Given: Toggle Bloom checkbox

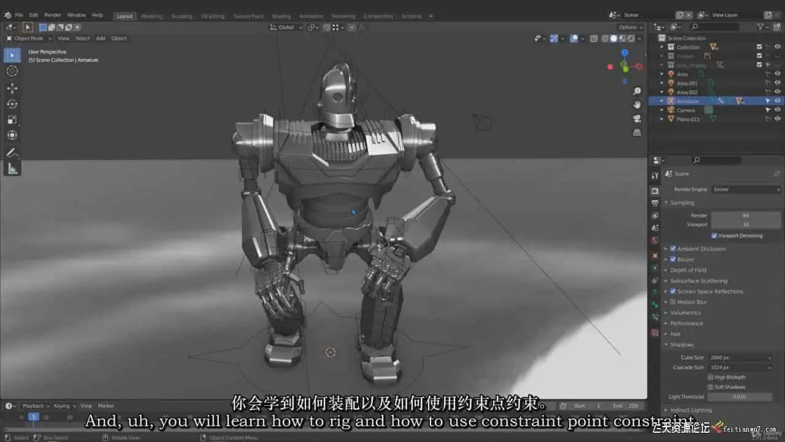Looking at the screenshot, I should [x=673, y=259].
